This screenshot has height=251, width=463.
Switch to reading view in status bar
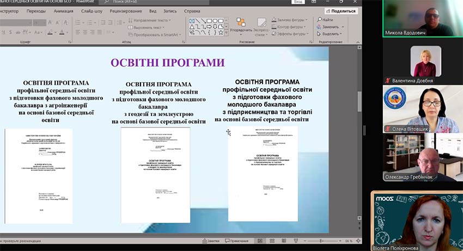tap(284, 241)
